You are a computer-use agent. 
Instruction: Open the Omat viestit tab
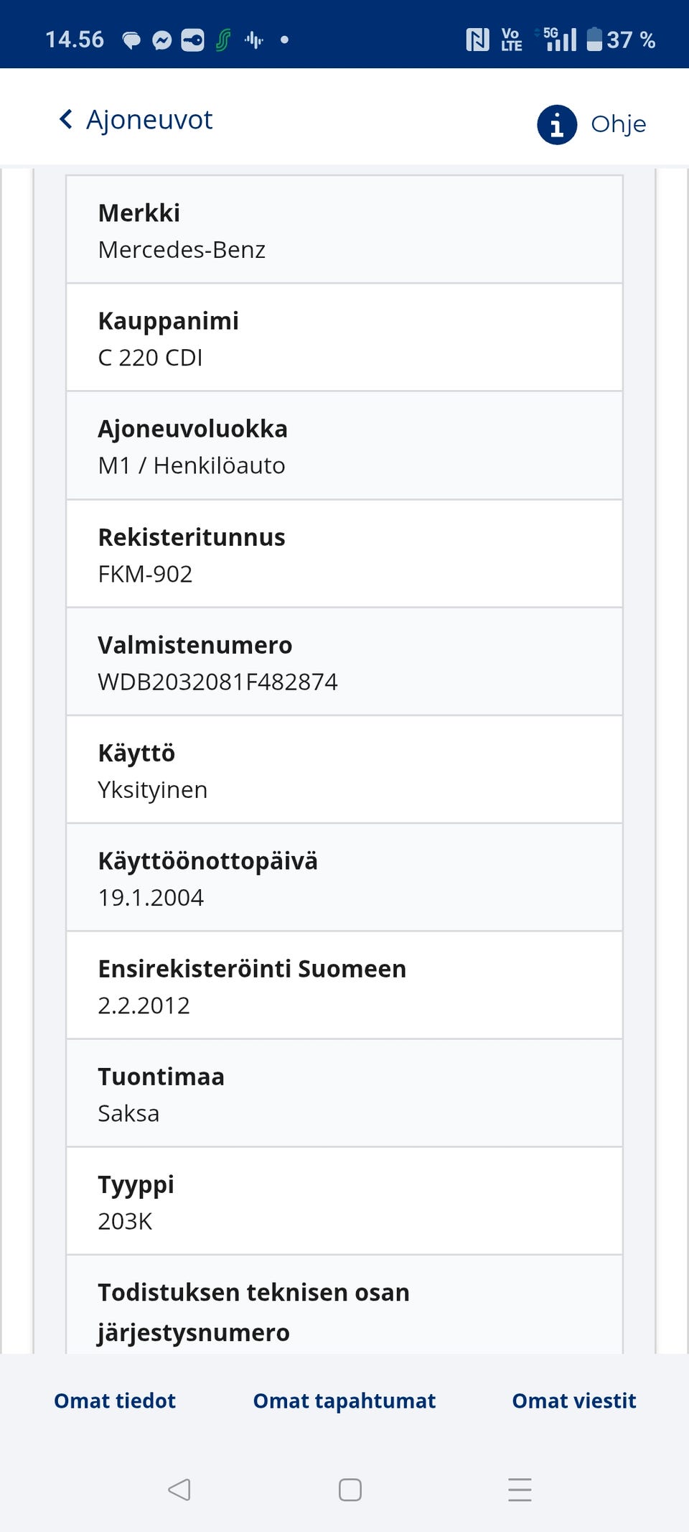(573, 1401)
